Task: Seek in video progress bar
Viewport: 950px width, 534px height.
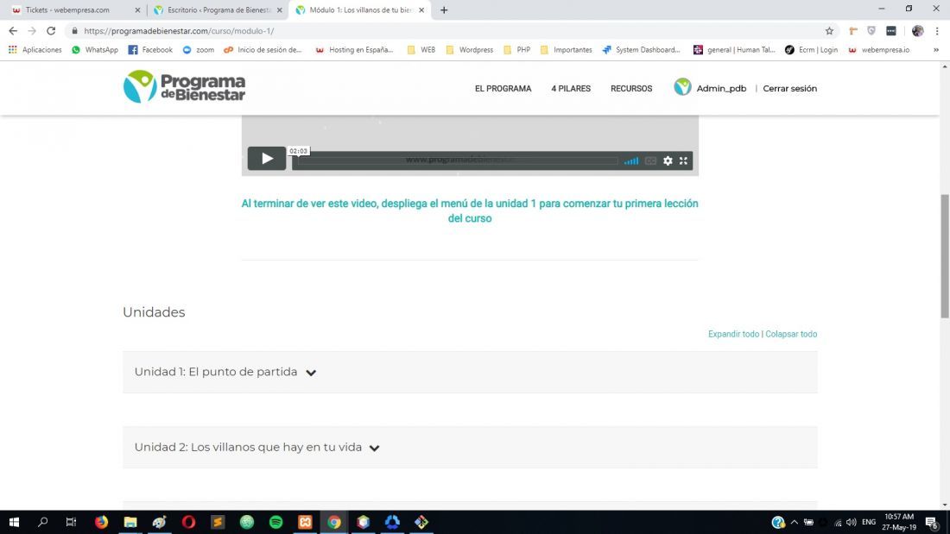Action: 458,160
